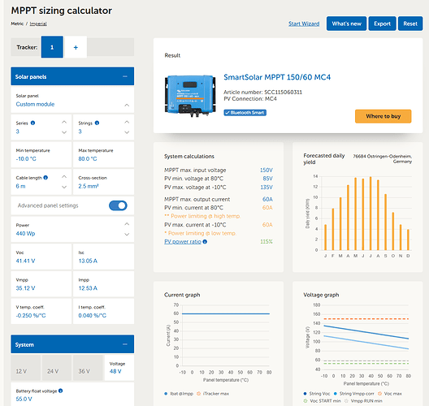
Task: Select 36 V system voltage
Action: (88, 368)
